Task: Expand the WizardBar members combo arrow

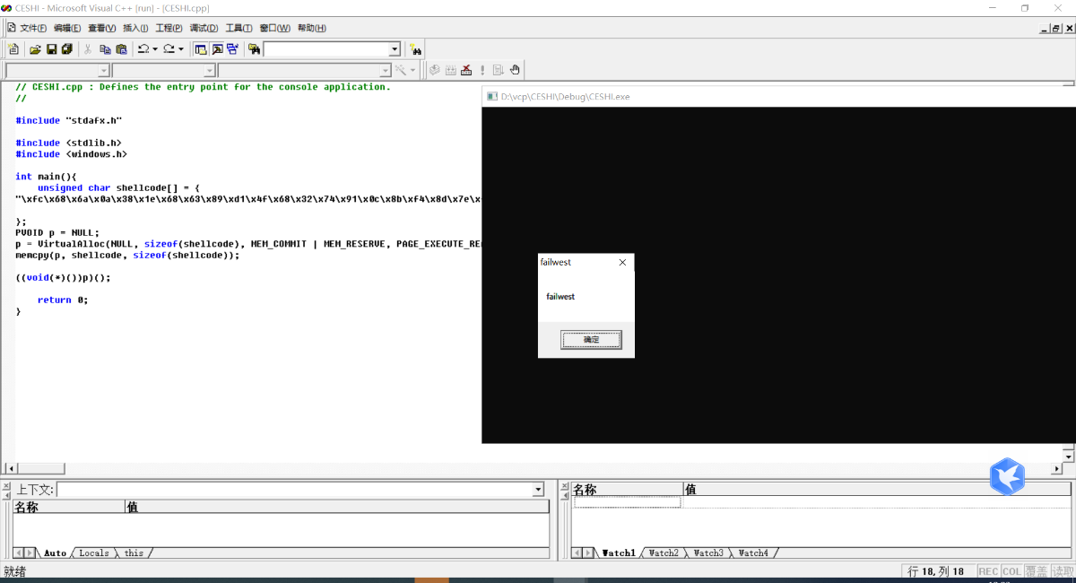Action: 386,70
